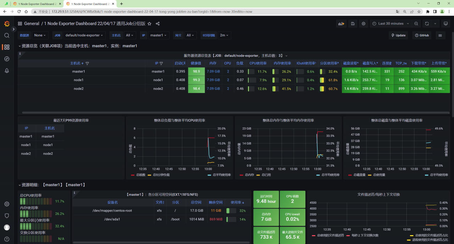
Task: Star this dashboard as favorite
Action: [149, 24]
